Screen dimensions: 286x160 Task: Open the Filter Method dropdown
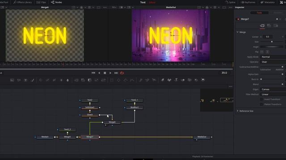tap(273, 94)
